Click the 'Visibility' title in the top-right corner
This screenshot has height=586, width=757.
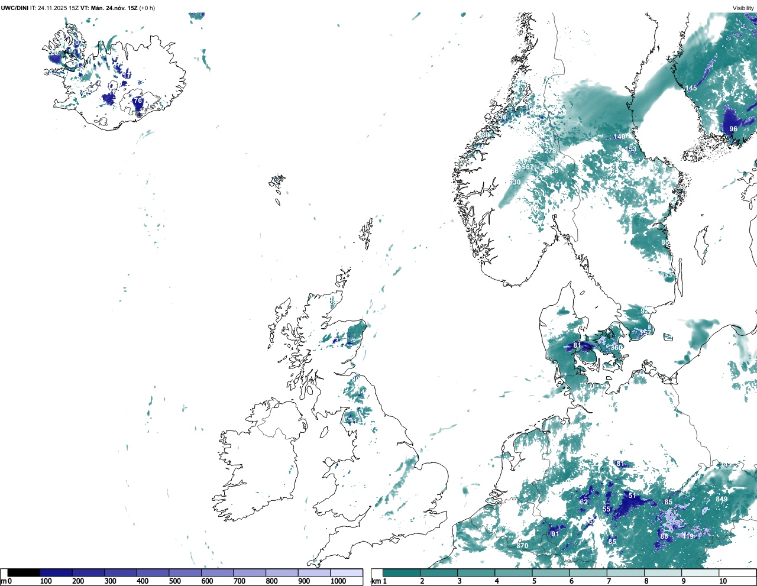point(743,8)
